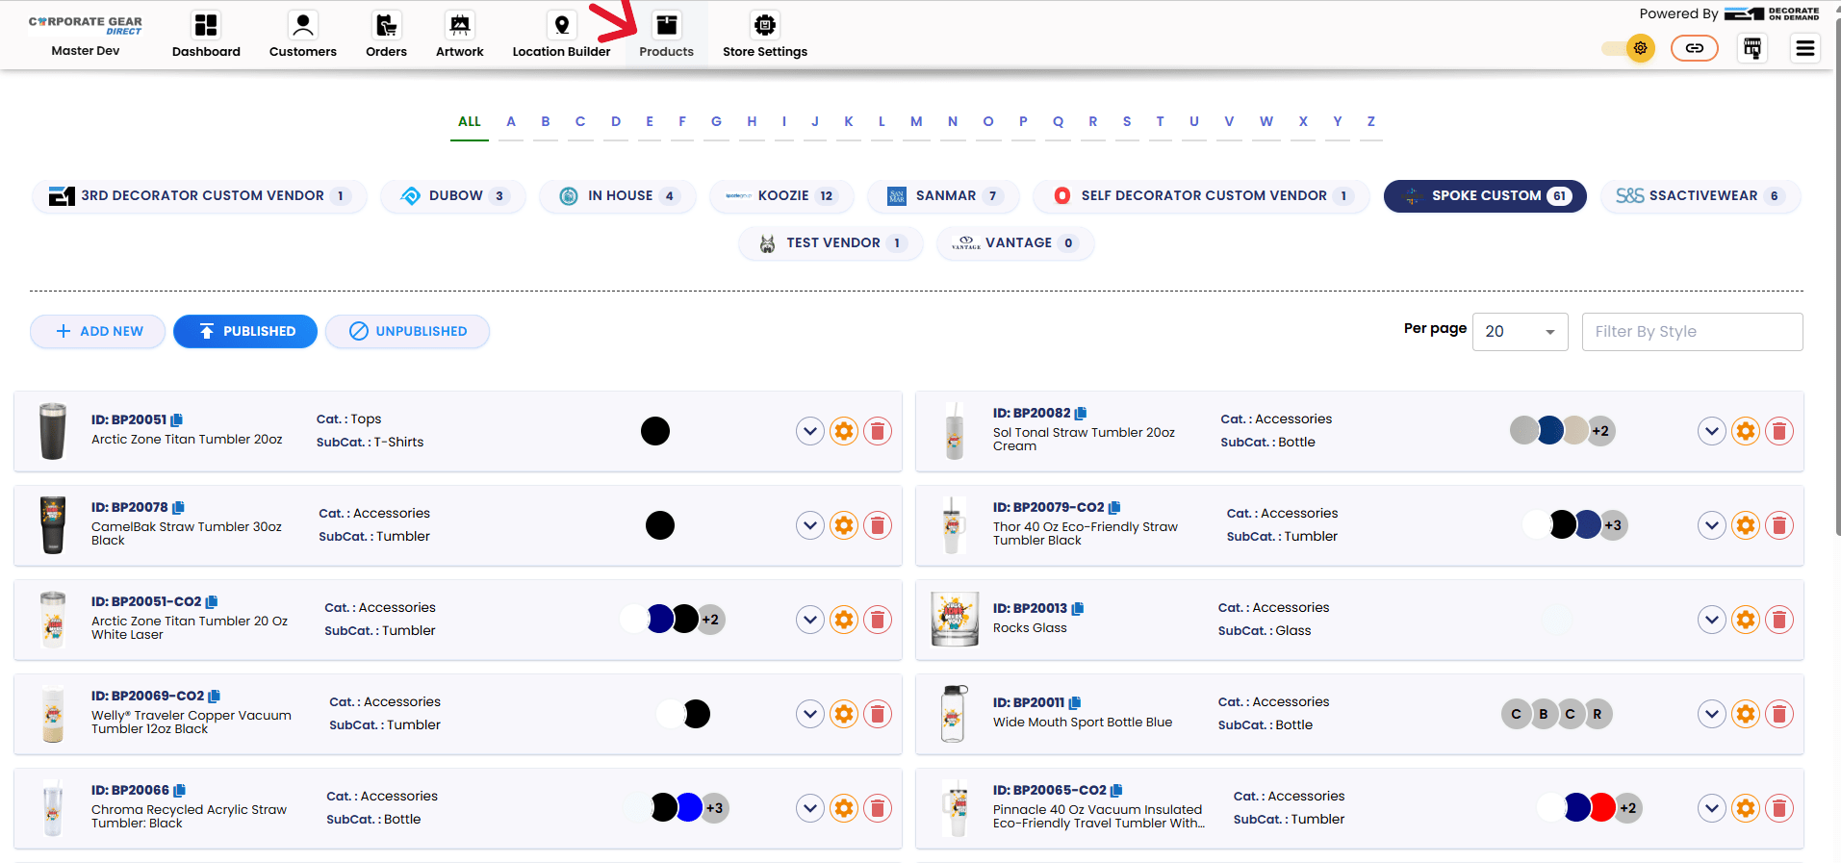Delete the CamelBak Straw Tumbler 30oz product
Image resolution: width=1841 pixels, height=863 pixels.
pyautogui.click(x=878, y=525)
